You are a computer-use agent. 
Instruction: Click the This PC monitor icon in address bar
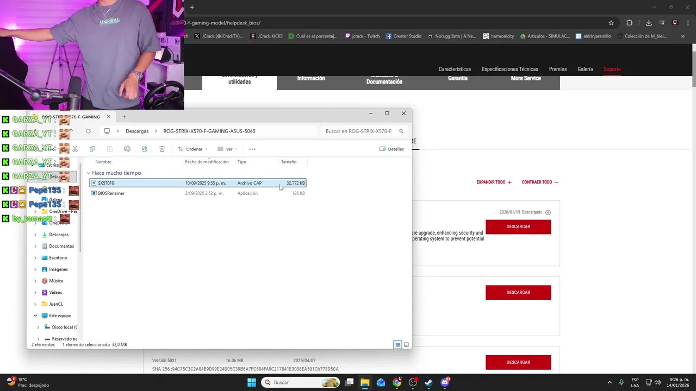pyautogui.click(x=107, y=131)
